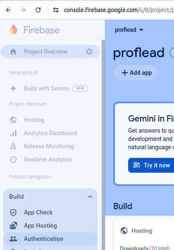
Task: Click the 'Build' heading in main panel
Action: click(x=123, y=206)
